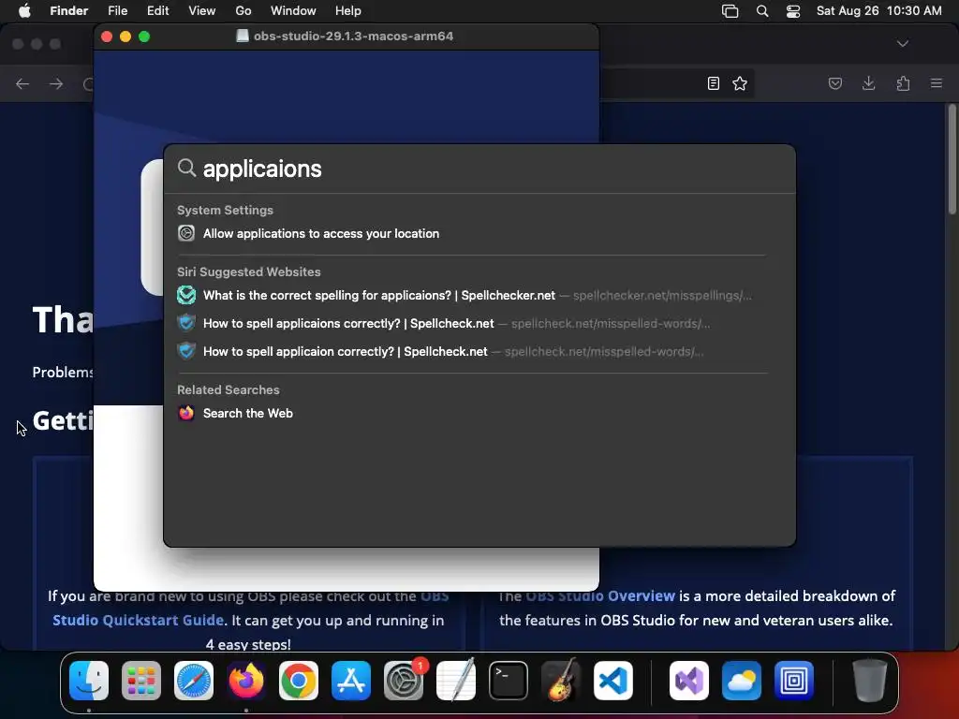Click the Firefox page vertical scrollbar

[x=952, y=160]
